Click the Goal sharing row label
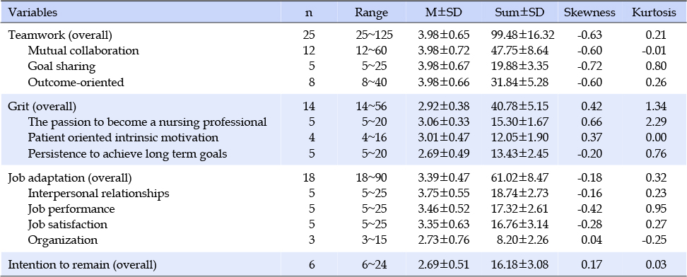Viewport: 687px width, 277px height. (x=61, y=66)
